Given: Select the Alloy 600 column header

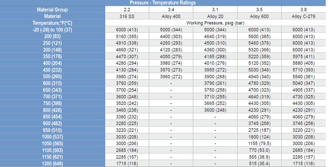Looking at the screenshot, I should [x=259, y=16].
